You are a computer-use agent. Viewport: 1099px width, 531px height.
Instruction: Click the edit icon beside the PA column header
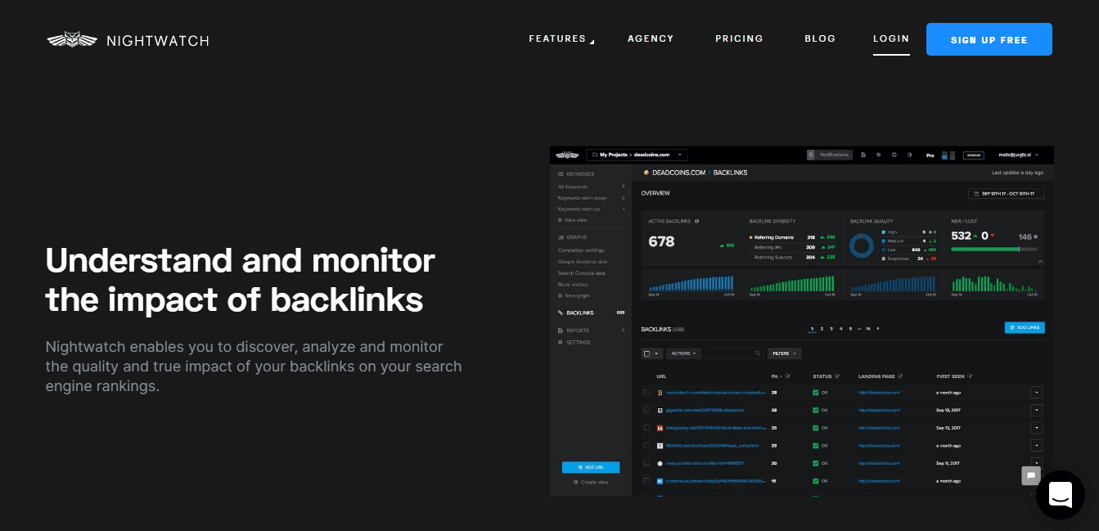pyautogui.click(x=787, y=376)
